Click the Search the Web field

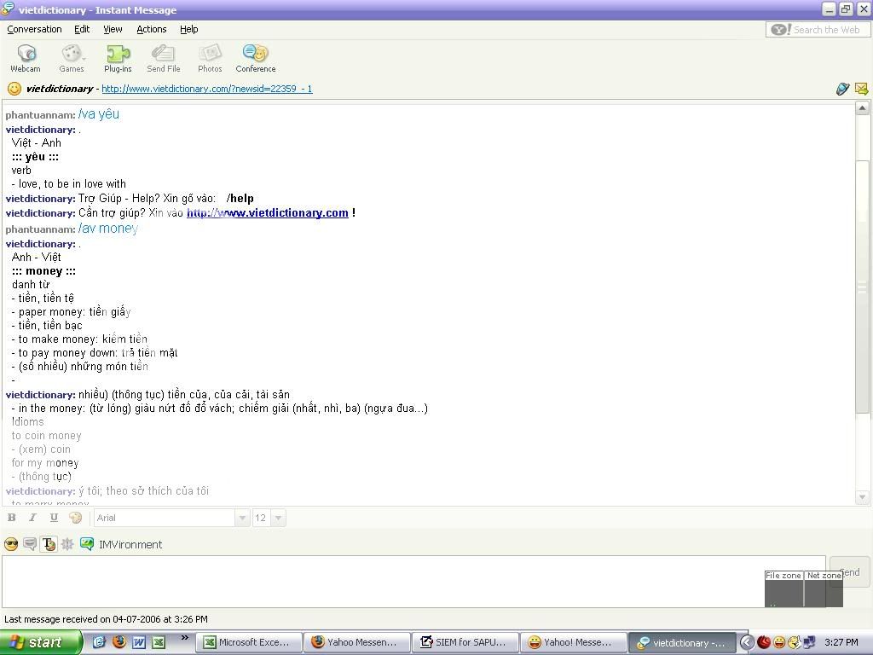(x=825, y=30)
